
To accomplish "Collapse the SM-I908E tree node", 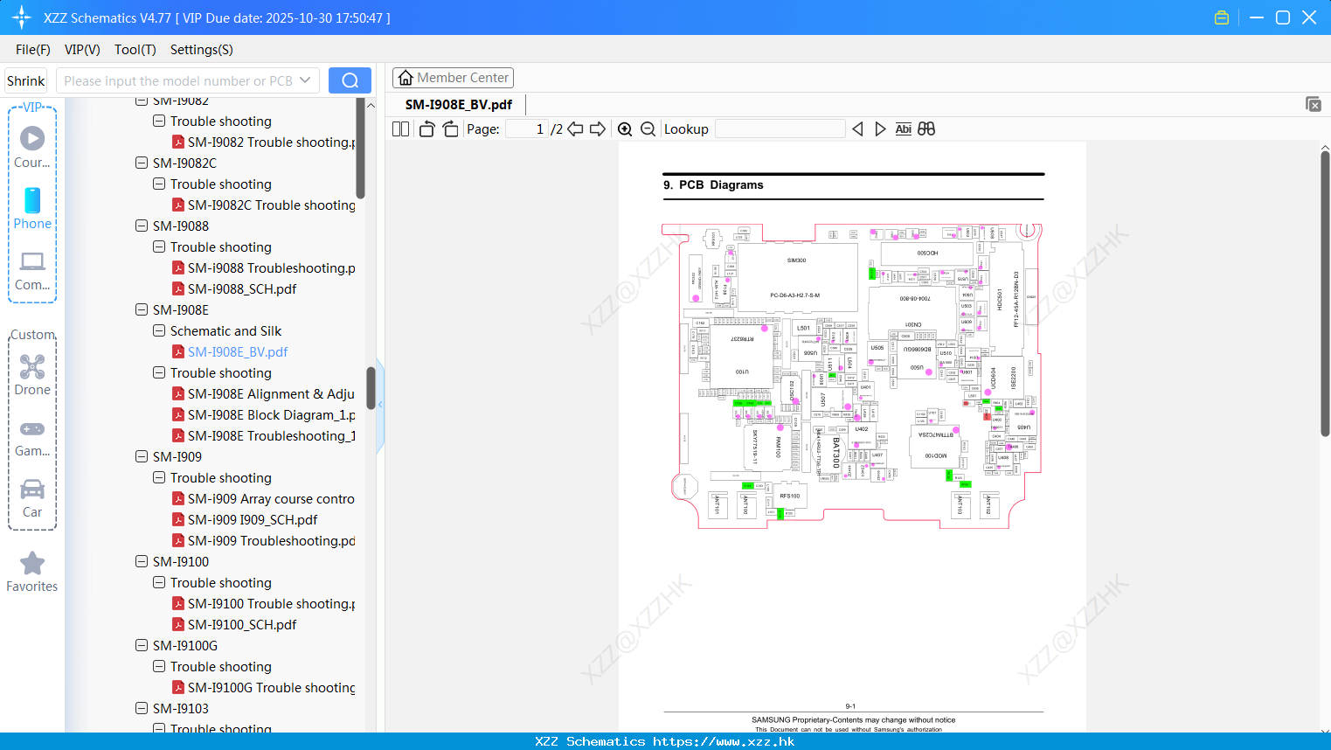I will tap(142, 309).
